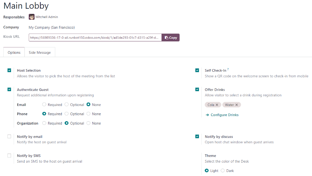Click Mitchell Admin avatar image

pyautogui.click(x=32, y=17)
